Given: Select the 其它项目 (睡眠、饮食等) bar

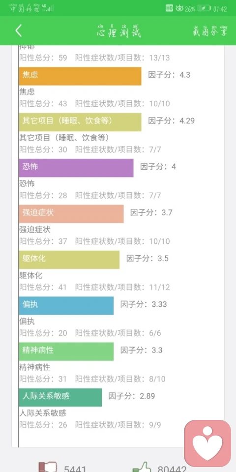Looking at the screenshot, I should (x=80, y=122).
